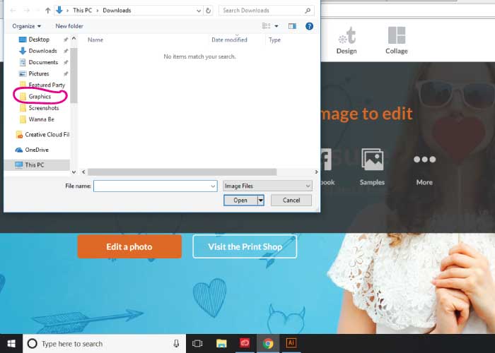Open the Organize dropdown menu
The width and height of the screenshot is (495, 353).
(26, 26)
